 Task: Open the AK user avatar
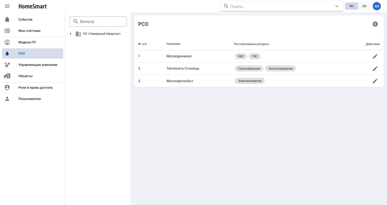(x=377, y=6)
